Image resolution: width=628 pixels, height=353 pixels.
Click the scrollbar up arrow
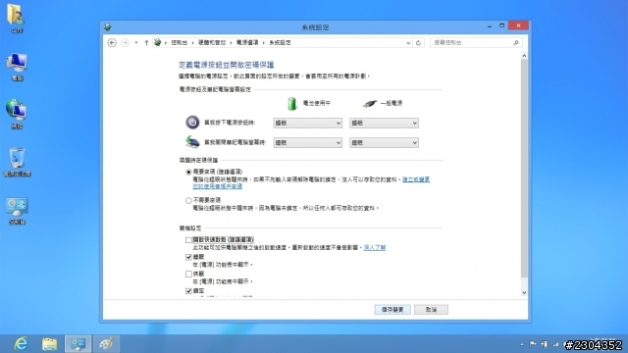pos(524,56)
